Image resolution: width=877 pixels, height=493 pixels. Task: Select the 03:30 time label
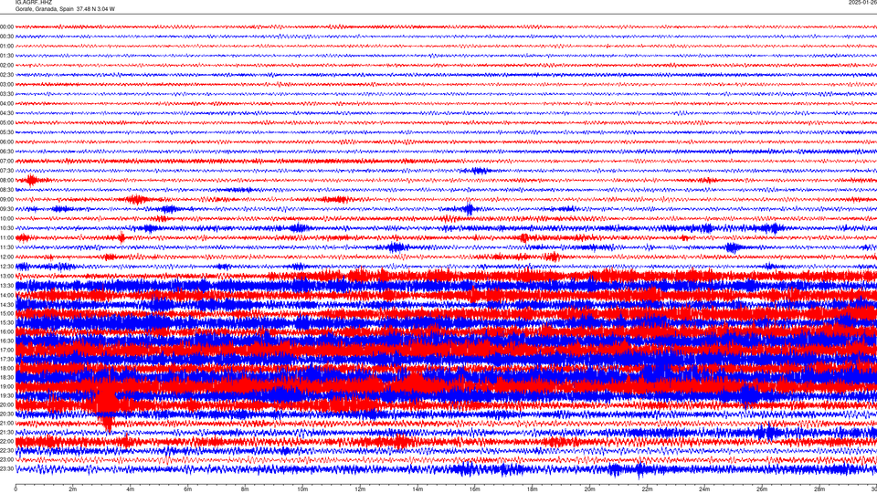click(6, 94)
